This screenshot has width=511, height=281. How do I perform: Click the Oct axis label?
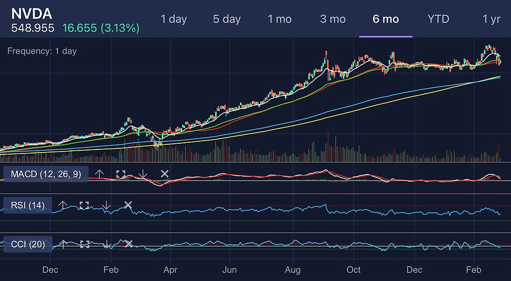click(354, 270)
